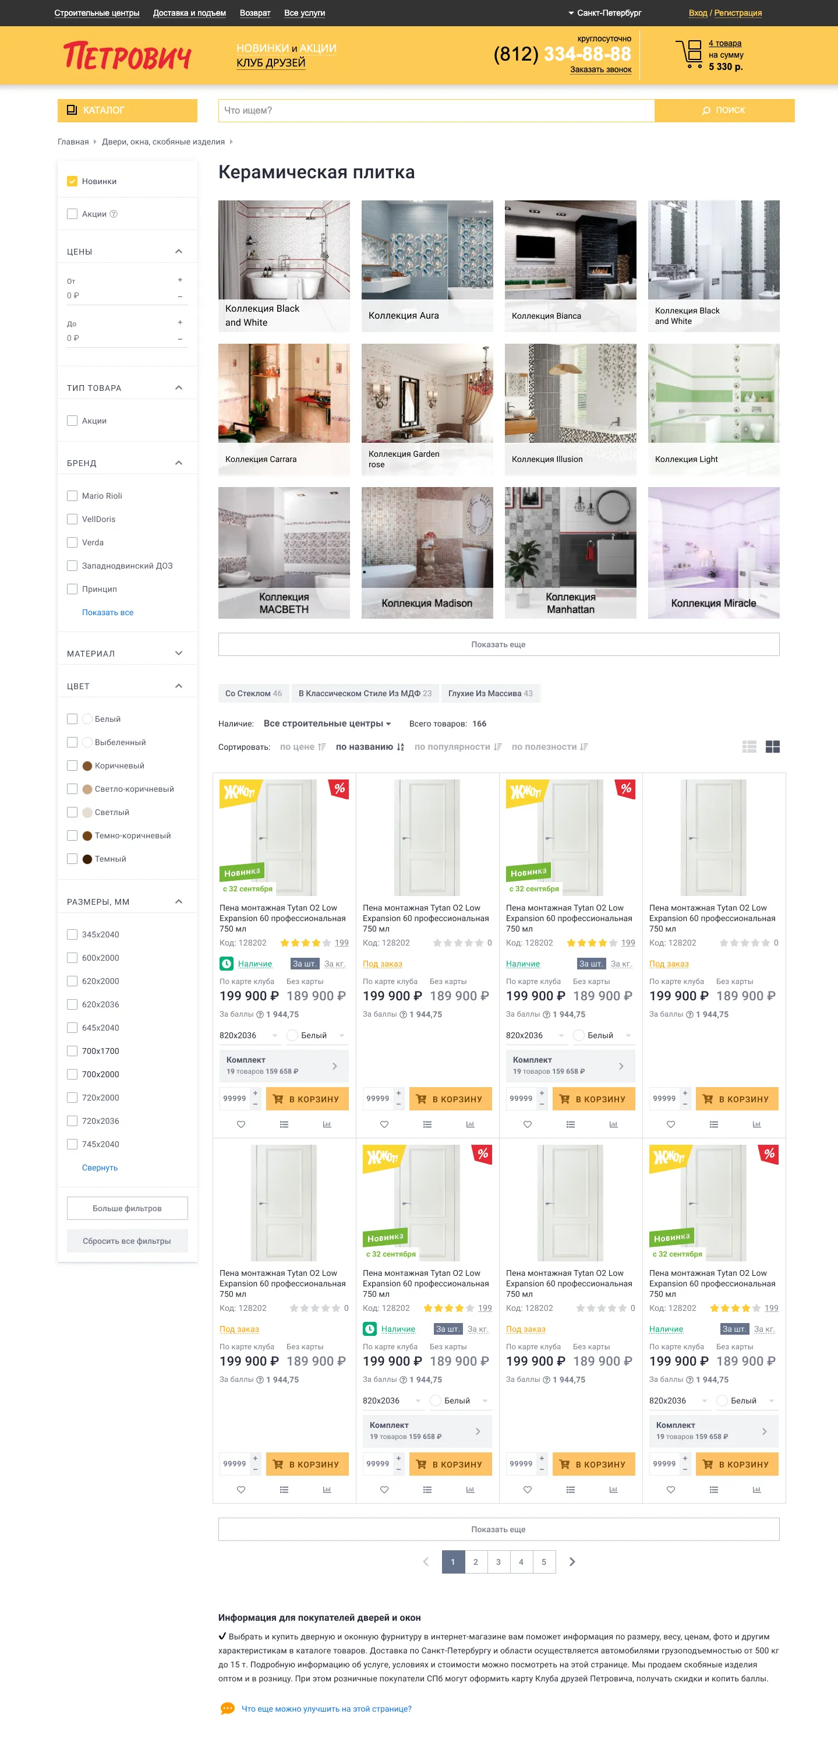Open Все строительные центры availability dropdown
The width and height of the screenshot is (838, 1753).
coord(327,724)
